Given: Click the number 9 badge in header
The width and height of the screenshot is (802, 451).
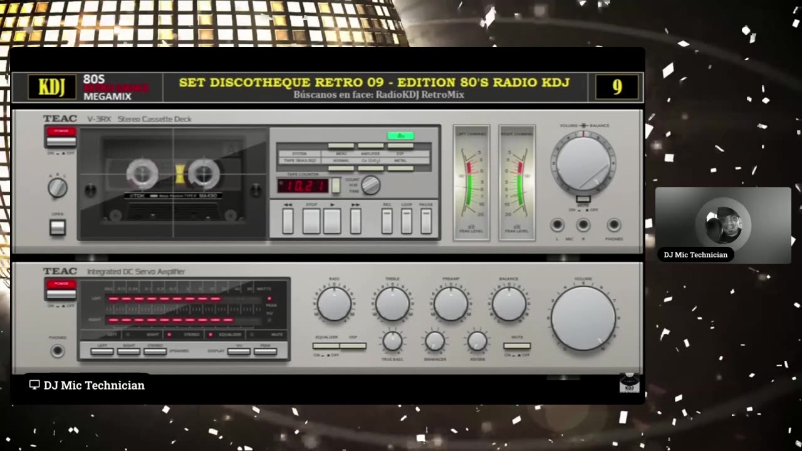Looking at the screenshot, I should tap(617, 87).
